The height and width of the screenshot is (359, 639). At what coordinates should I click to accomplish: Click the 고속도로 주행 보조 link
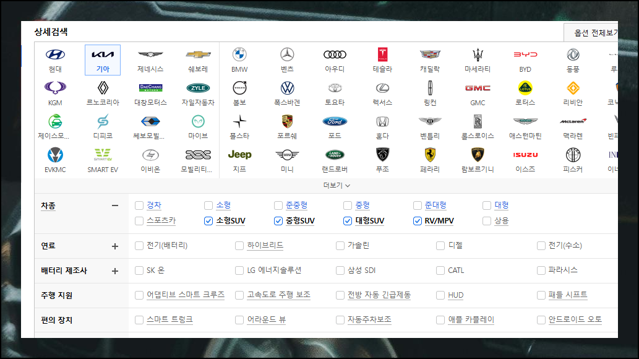(279, 295)
